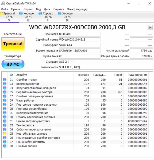Image resolution: width=154 pixels, height=160 pixels.
Task: Click the Число включений value 4754 раз
Action: tap(141, 51)
